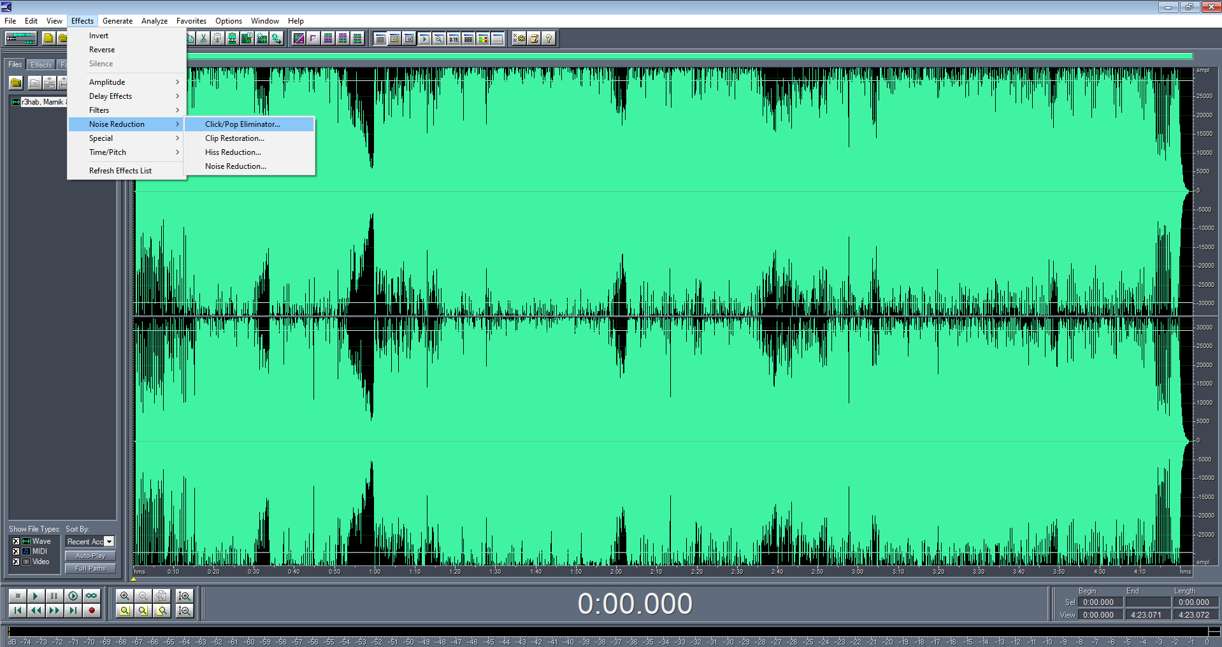
Task: Click the Zoom to Selection icon
Action: (124, 610)
